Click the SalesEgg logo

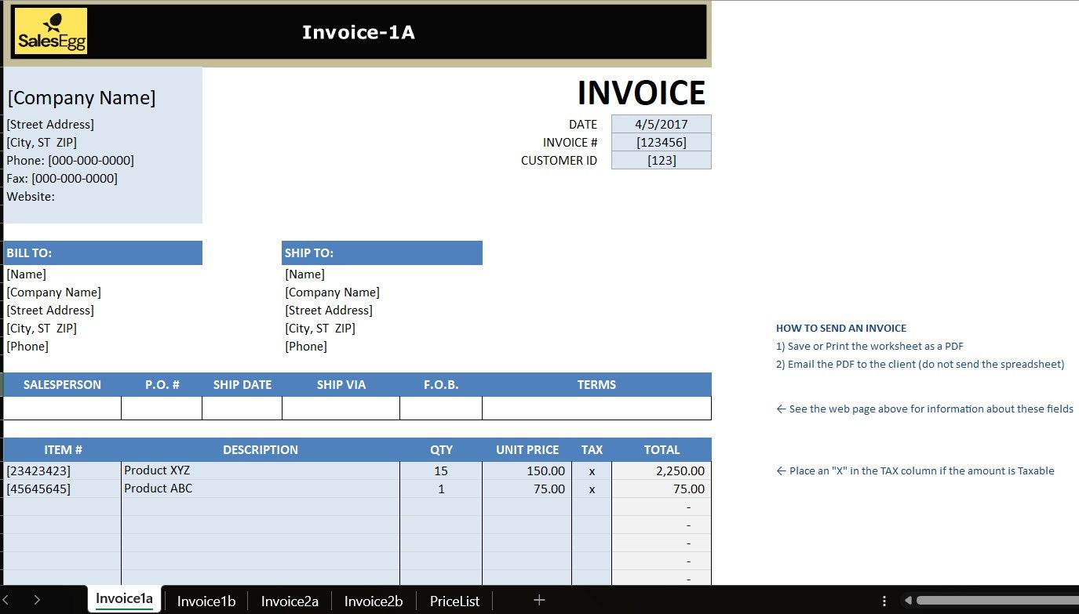pos(51,31)
